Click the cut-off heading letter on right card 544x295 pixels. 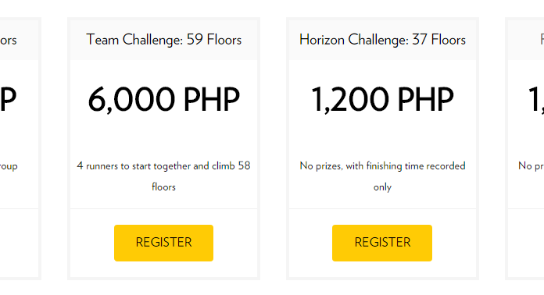542,40
